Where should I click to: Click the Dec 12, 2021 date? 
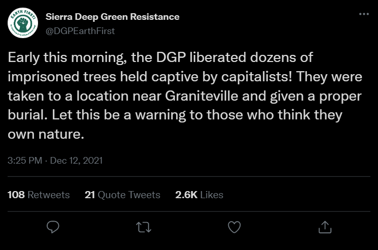click(x=76, y=161)
